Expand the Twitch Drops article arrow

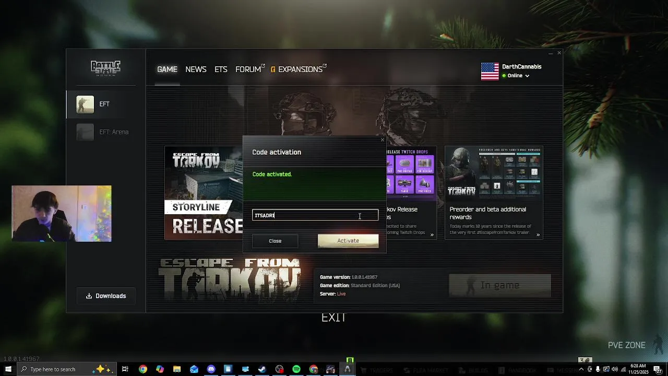coord(432,235)
